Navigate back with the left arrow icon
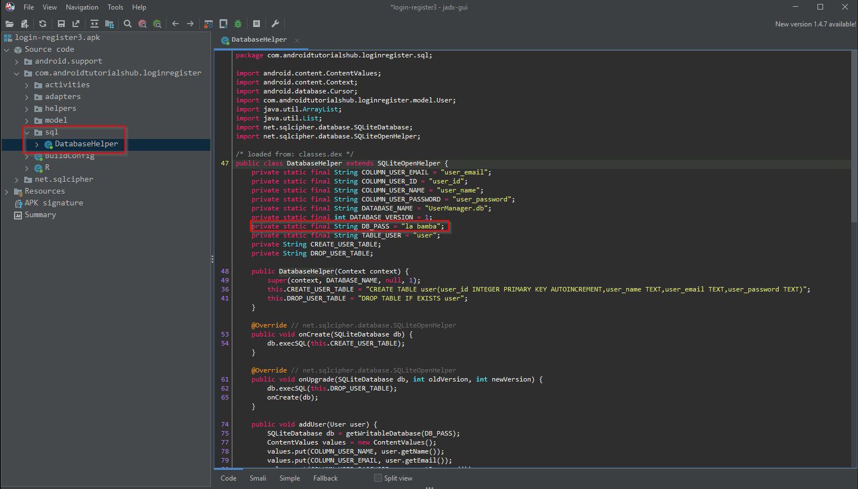 point(176,24)
